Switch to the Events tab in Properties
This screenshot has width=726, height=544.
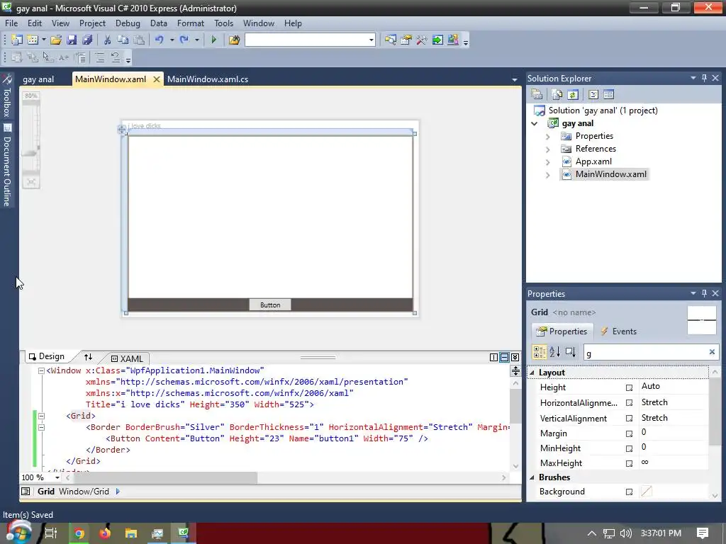coord(618,331)
